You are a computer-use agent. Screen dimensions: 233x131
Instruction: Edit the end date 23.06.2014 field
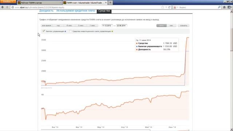[x=122, y=25]
